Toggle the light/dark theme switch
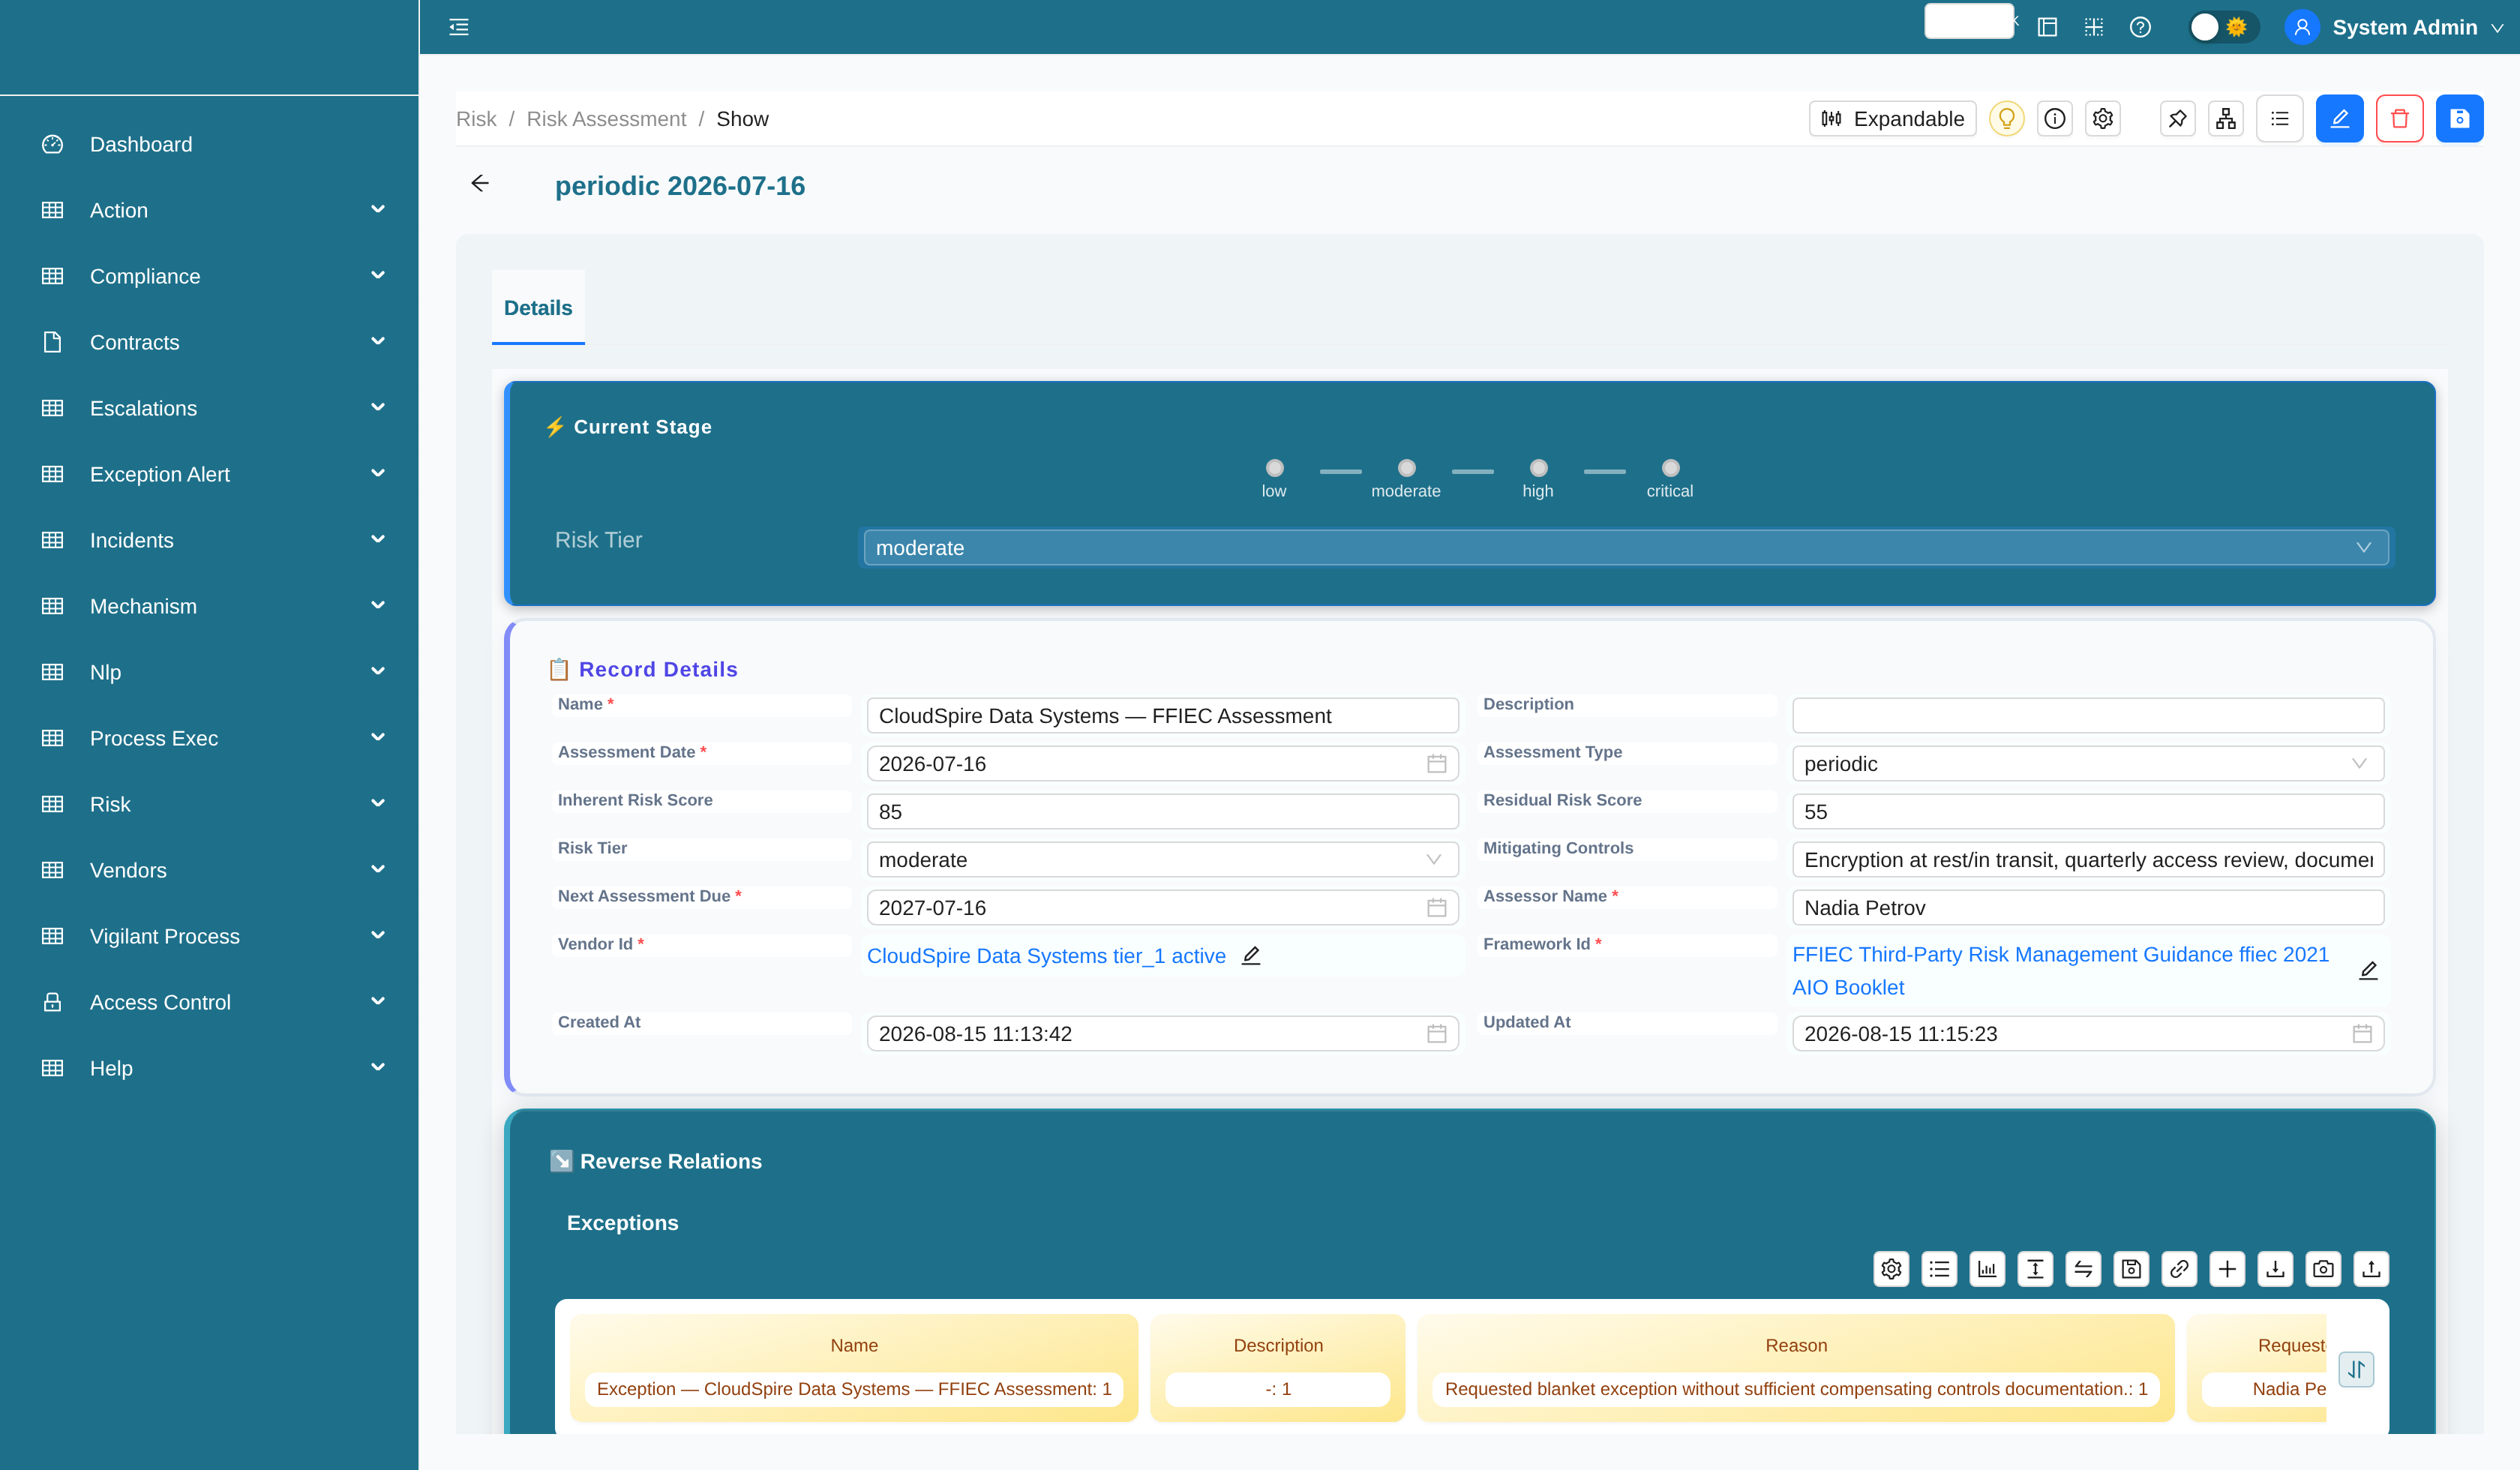Image resolution: width=2520 pixels, height=1470 pixels. (2222, 27)
